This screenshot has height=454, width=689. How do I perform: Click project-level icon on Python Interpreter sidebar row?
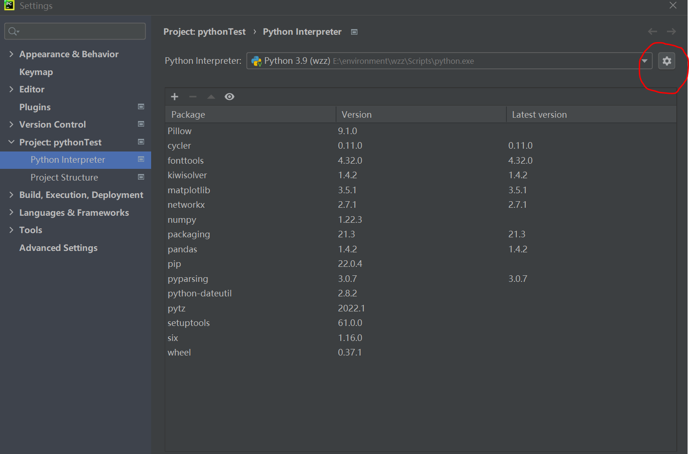(141, 159)
